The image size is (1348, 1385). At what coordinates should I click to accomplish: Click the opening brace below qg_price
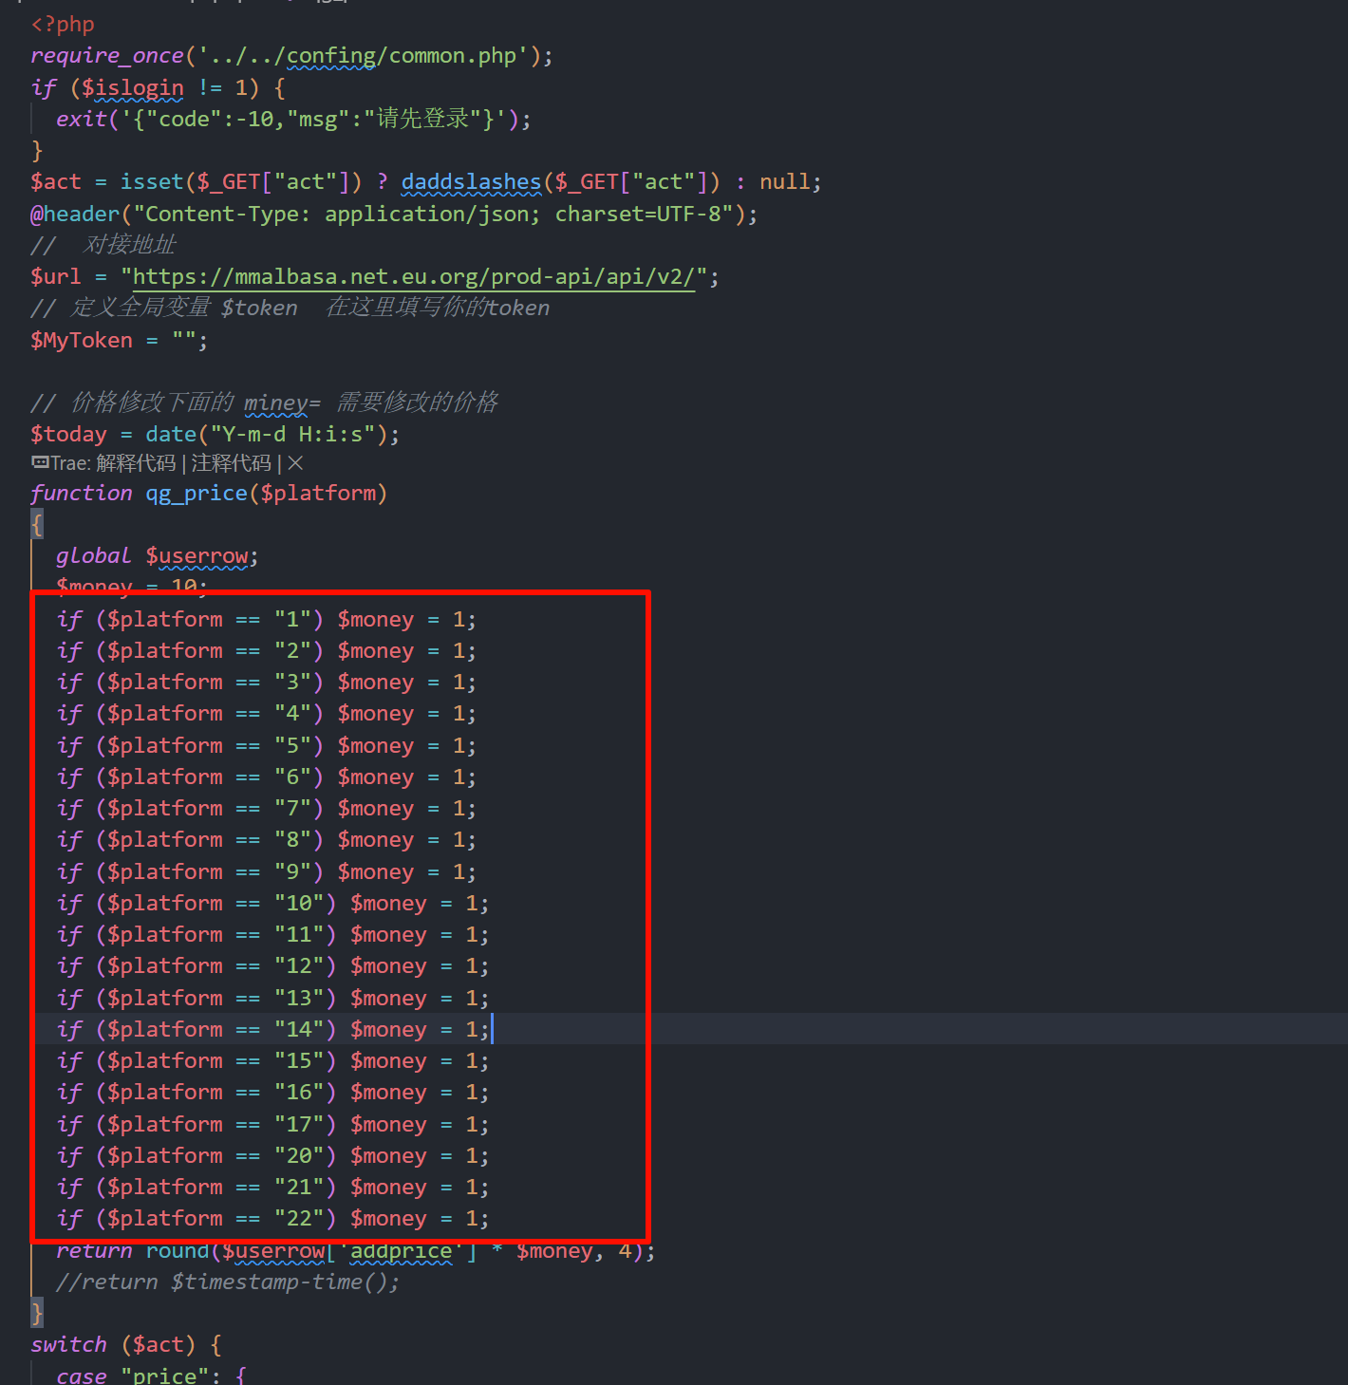point(37,524)
